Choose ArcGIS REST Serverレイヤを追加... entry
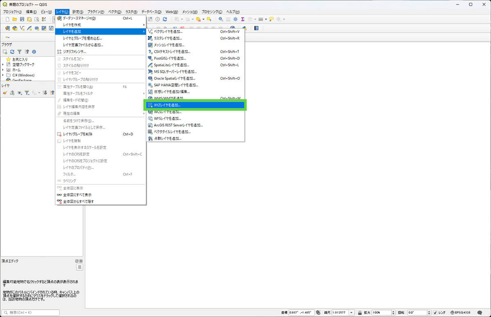The height and width of the screenshot is (317, 491). click(196, 125)
